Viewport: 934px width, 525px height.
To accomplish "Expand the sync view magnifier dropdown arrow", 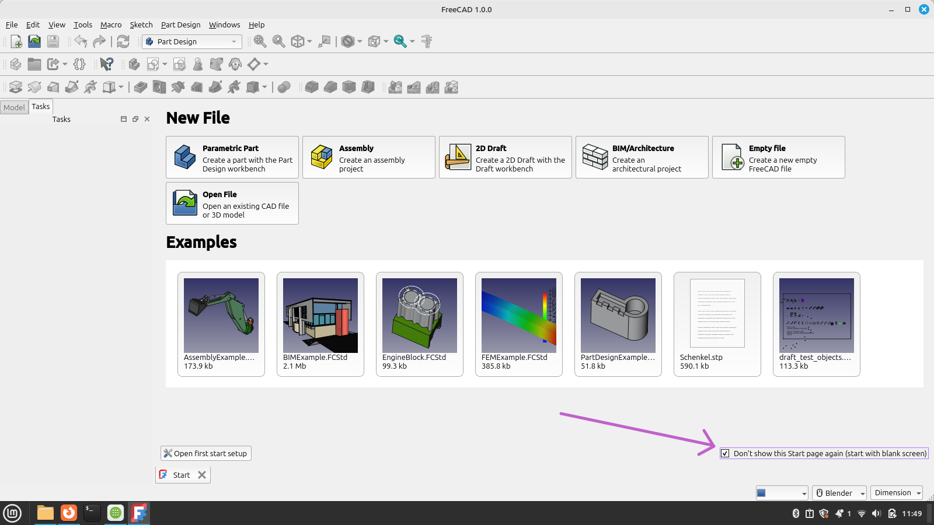I will click(x=412, y=41).
